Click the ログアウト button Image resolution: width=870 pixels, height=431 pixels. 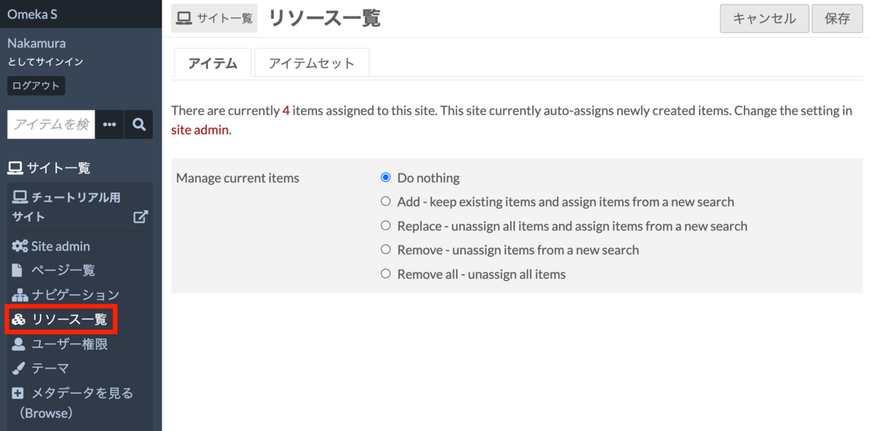click(x=36, y=85)
